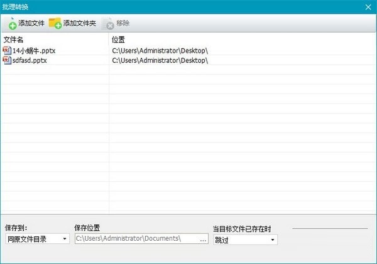This screenshot has width=377, height=264.
Task: Select file sdfasd.pptx in list
Action: [30, 60]
